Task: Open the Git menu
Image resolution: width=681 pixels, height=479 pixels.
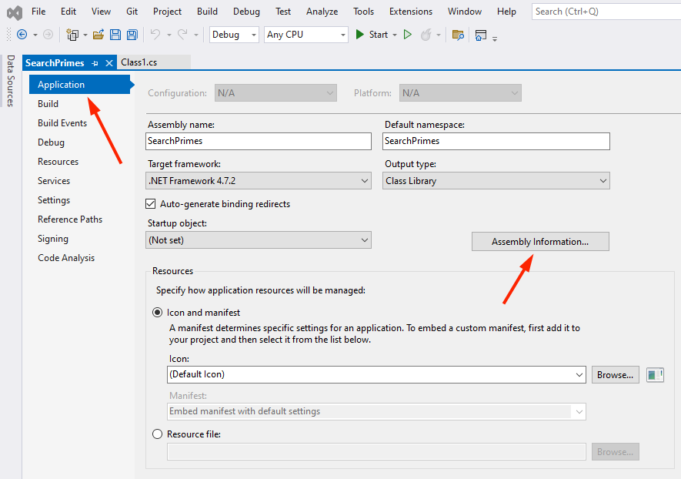Action: click(132, 12)
